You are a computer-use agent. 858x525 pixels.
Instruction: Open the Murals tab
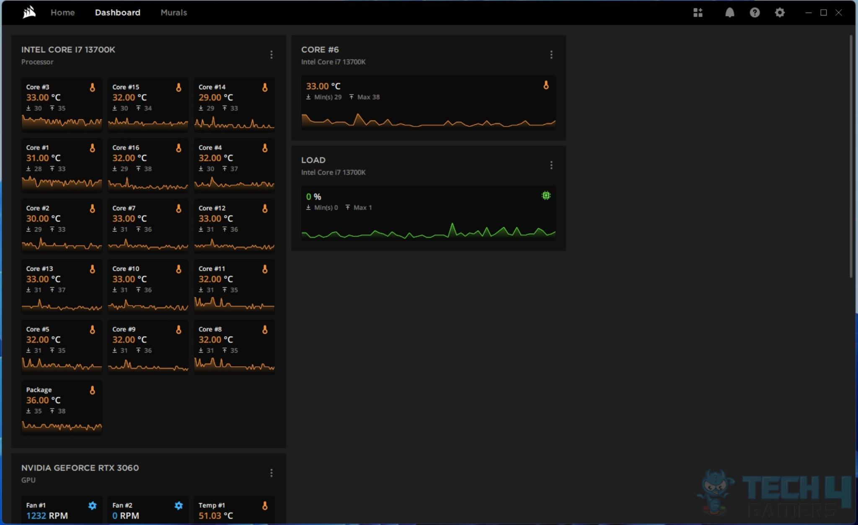pos(173,13)
